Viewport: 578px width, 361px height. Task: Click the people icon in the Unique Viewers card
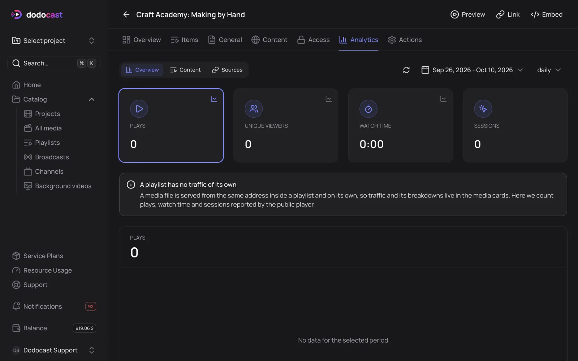[254, 109]
